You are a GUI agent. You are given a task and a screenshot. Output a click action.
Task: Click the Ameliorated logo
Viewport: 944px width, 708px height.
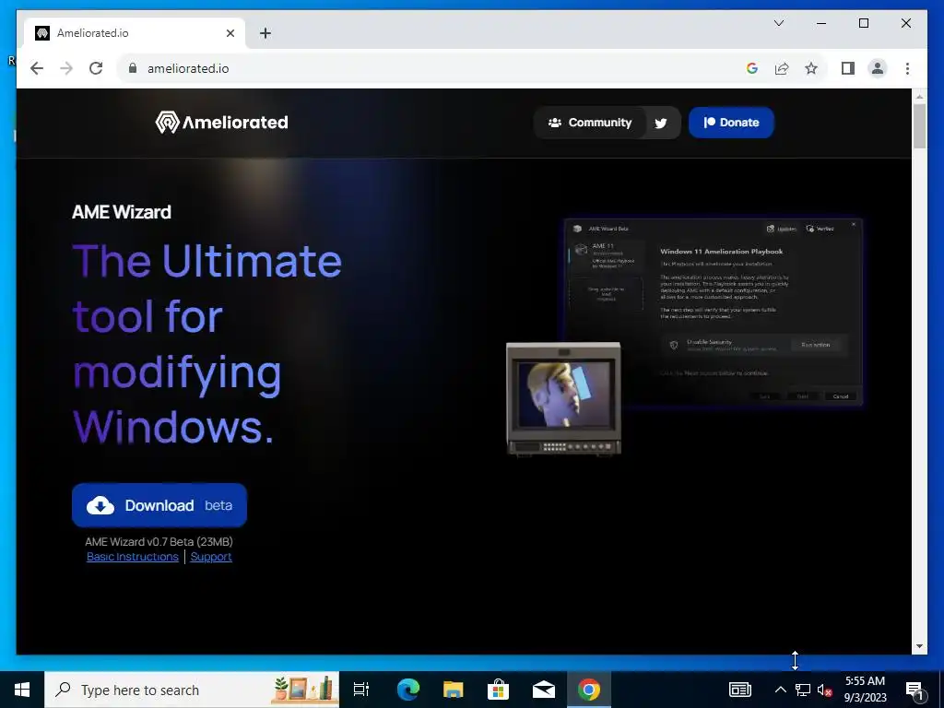pyautogui.click(x=221, y=123)
